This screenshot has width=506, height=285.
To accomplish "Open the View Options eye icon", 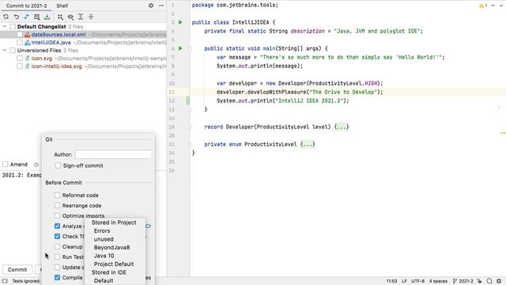I will [70, 17].
